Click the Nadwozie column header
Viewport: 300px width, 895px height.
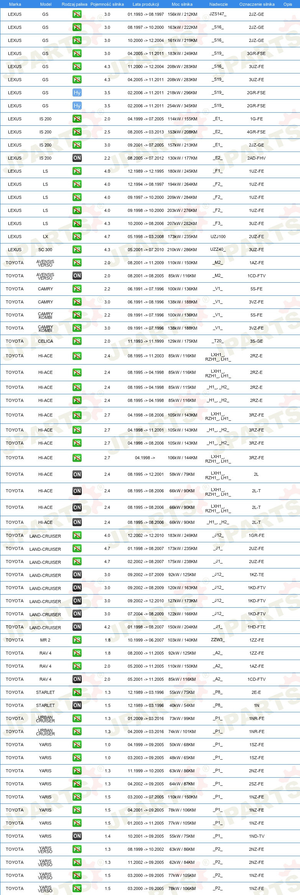(219, 4)
